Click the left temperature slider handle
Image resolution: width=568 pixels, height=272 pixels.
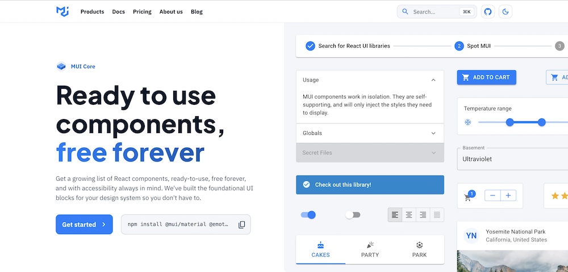click(x=509, y=122)
